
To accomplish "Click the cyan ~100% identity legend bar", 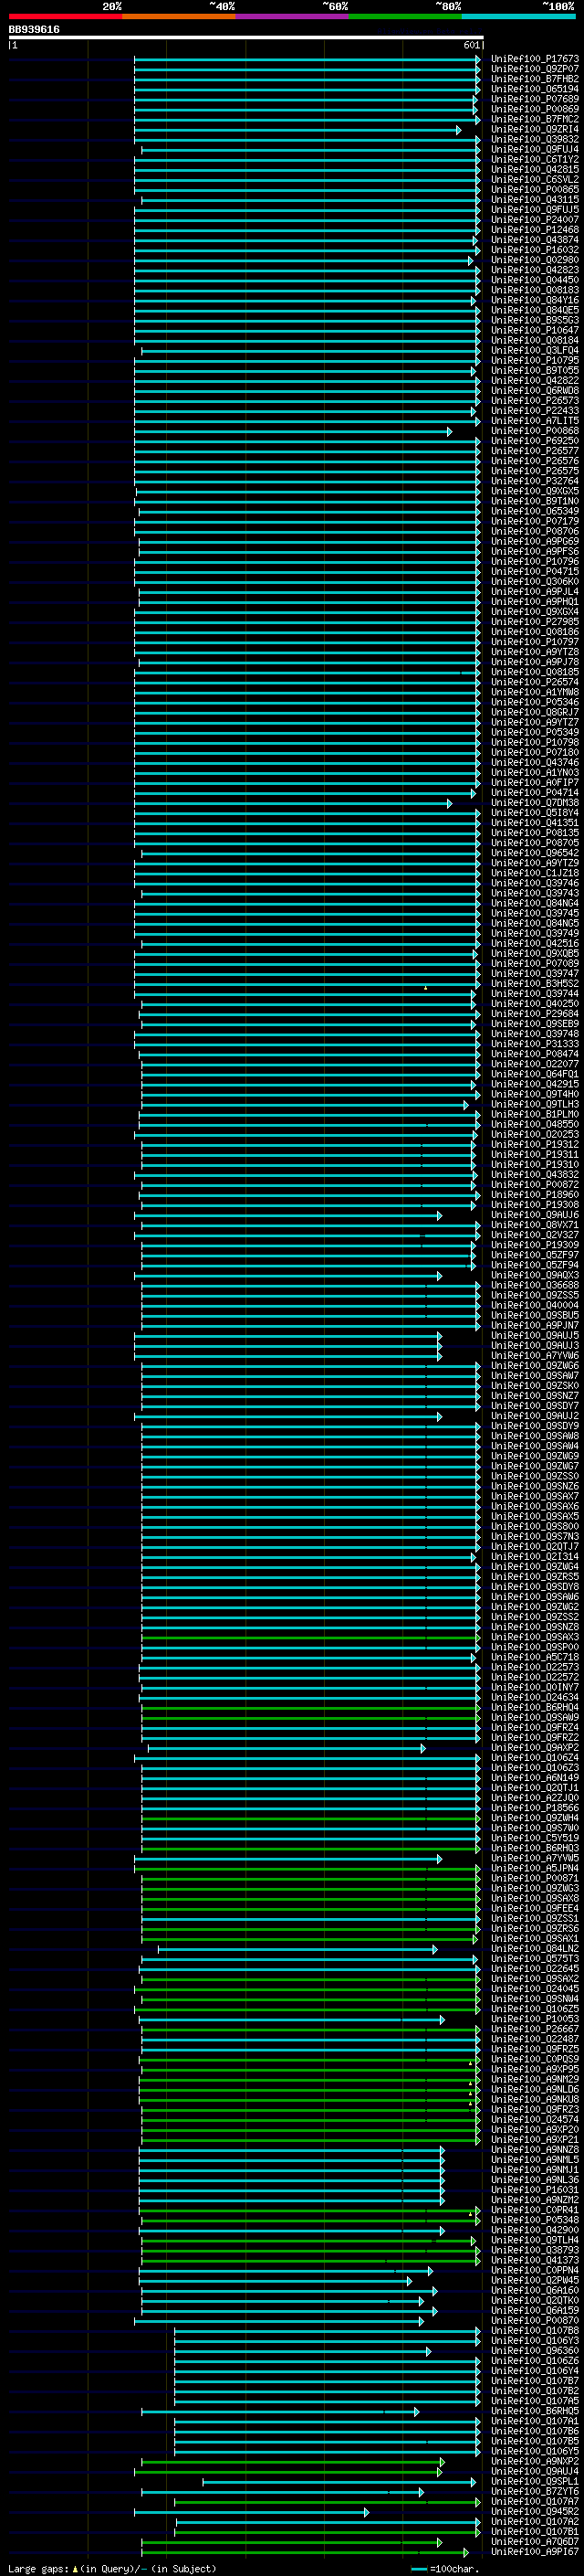I will 519,16.
